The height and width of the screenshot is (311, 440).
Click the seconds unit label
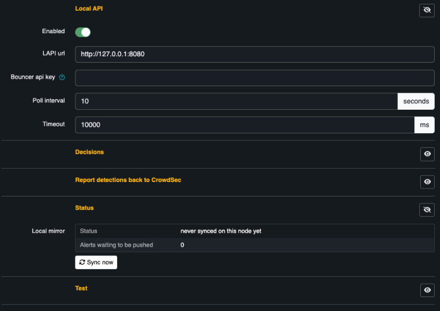pos(416,101)
